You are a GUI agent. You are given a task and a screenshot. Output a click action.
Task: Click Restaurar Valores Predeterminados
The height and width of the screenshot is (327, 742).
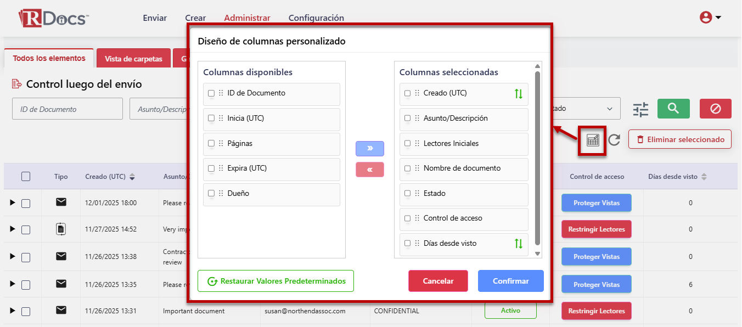coord(276,280)
